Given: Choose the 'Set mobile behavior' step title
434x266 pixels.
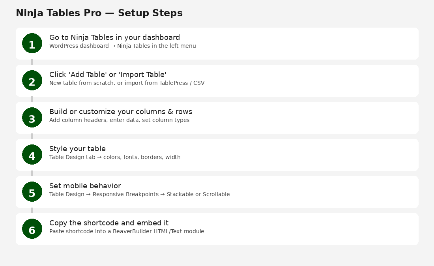Looking at the screenshot, I should tap(85, 186).
